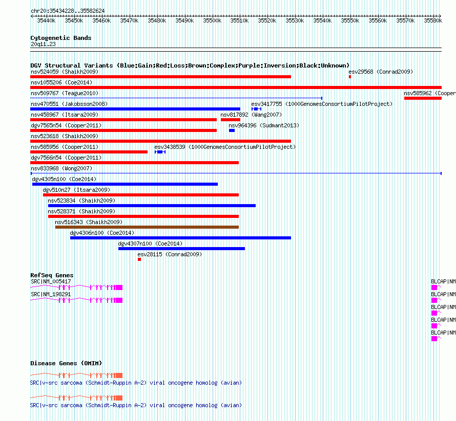The image size is (456, 421).
Task: Open nsv523834 (Shaikh2009) label
Action: pos(81,201)
